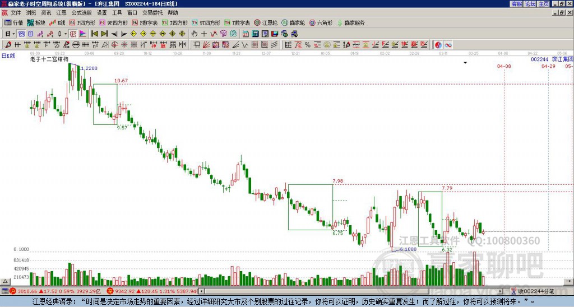Open the 9T四方形 tool
Image resolution: width=574 pixels, height=307 pixels.
click(206, 22)
